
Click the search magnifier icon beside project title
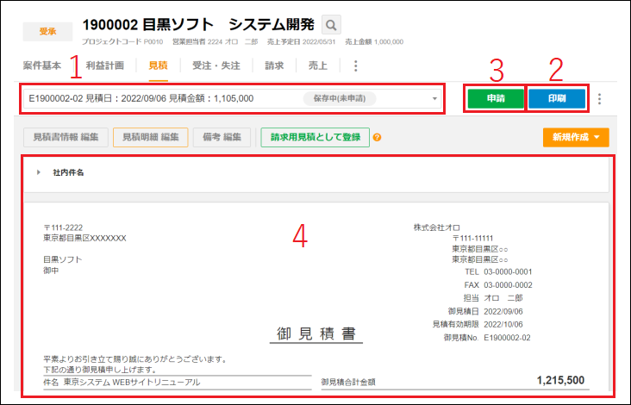[x=331, y=25]
